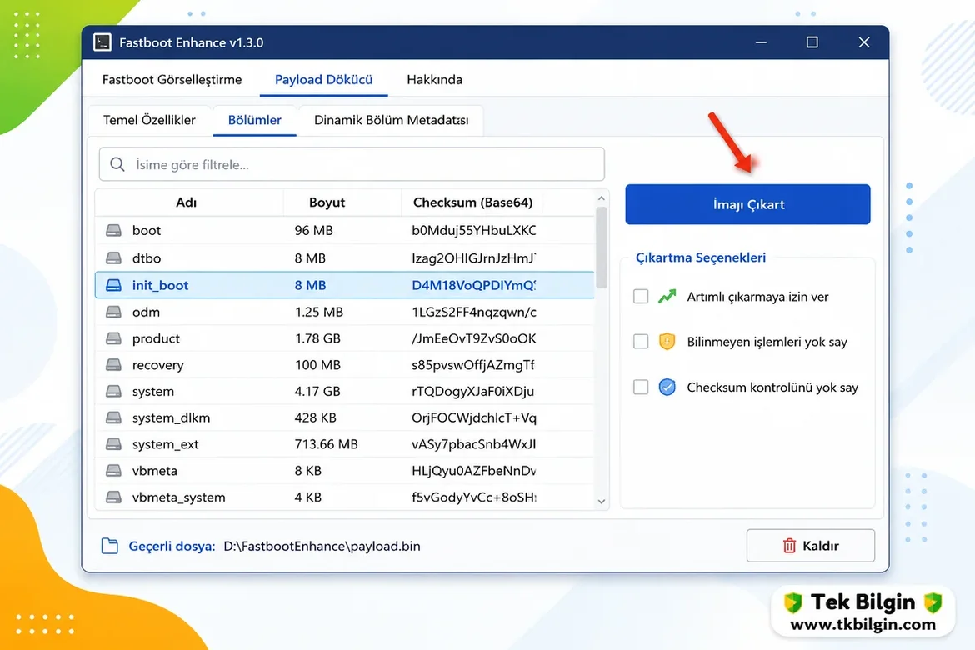Switch to the Hakkında tab
This screenshot has width=975, height=650.
pos(435,80)
